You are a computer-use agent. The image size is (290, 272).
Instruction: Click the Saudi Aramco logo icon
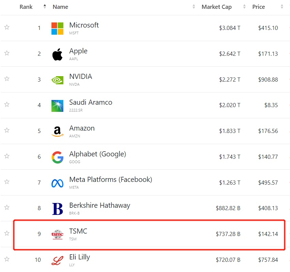pos(57,106)
